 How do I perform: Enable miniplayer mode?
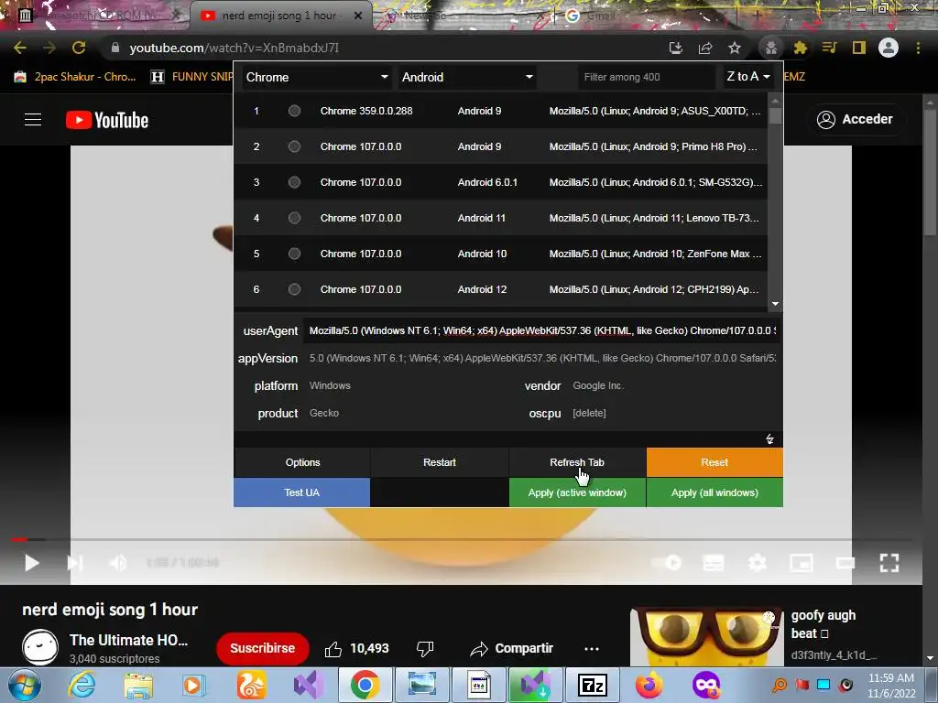click(801, 563)
